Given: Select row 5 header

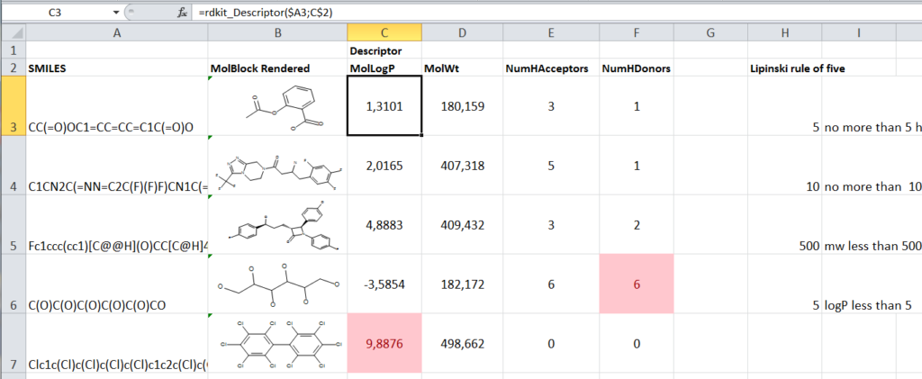Looking at the screenshot, I should 13,224.
